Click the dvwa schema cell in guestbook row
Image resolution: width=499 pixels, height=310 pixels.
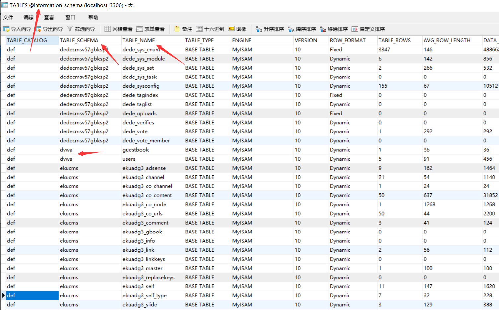[x=90, y=150]
